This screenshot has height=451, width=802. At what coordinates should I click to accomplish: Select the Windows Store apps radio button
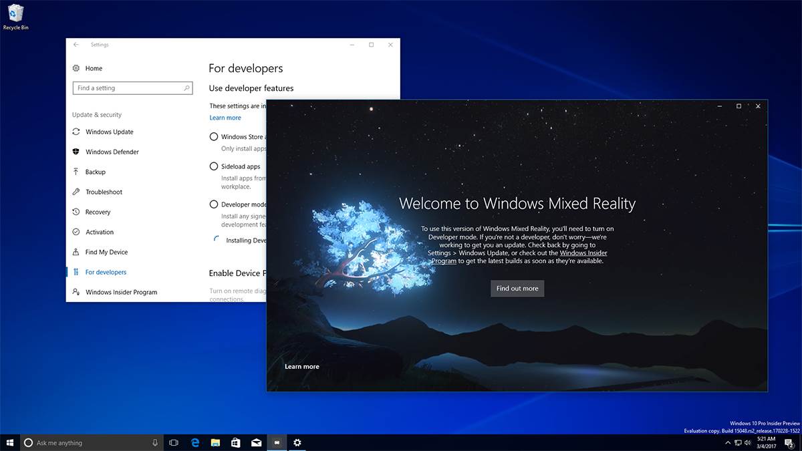(x=214, y=137)
